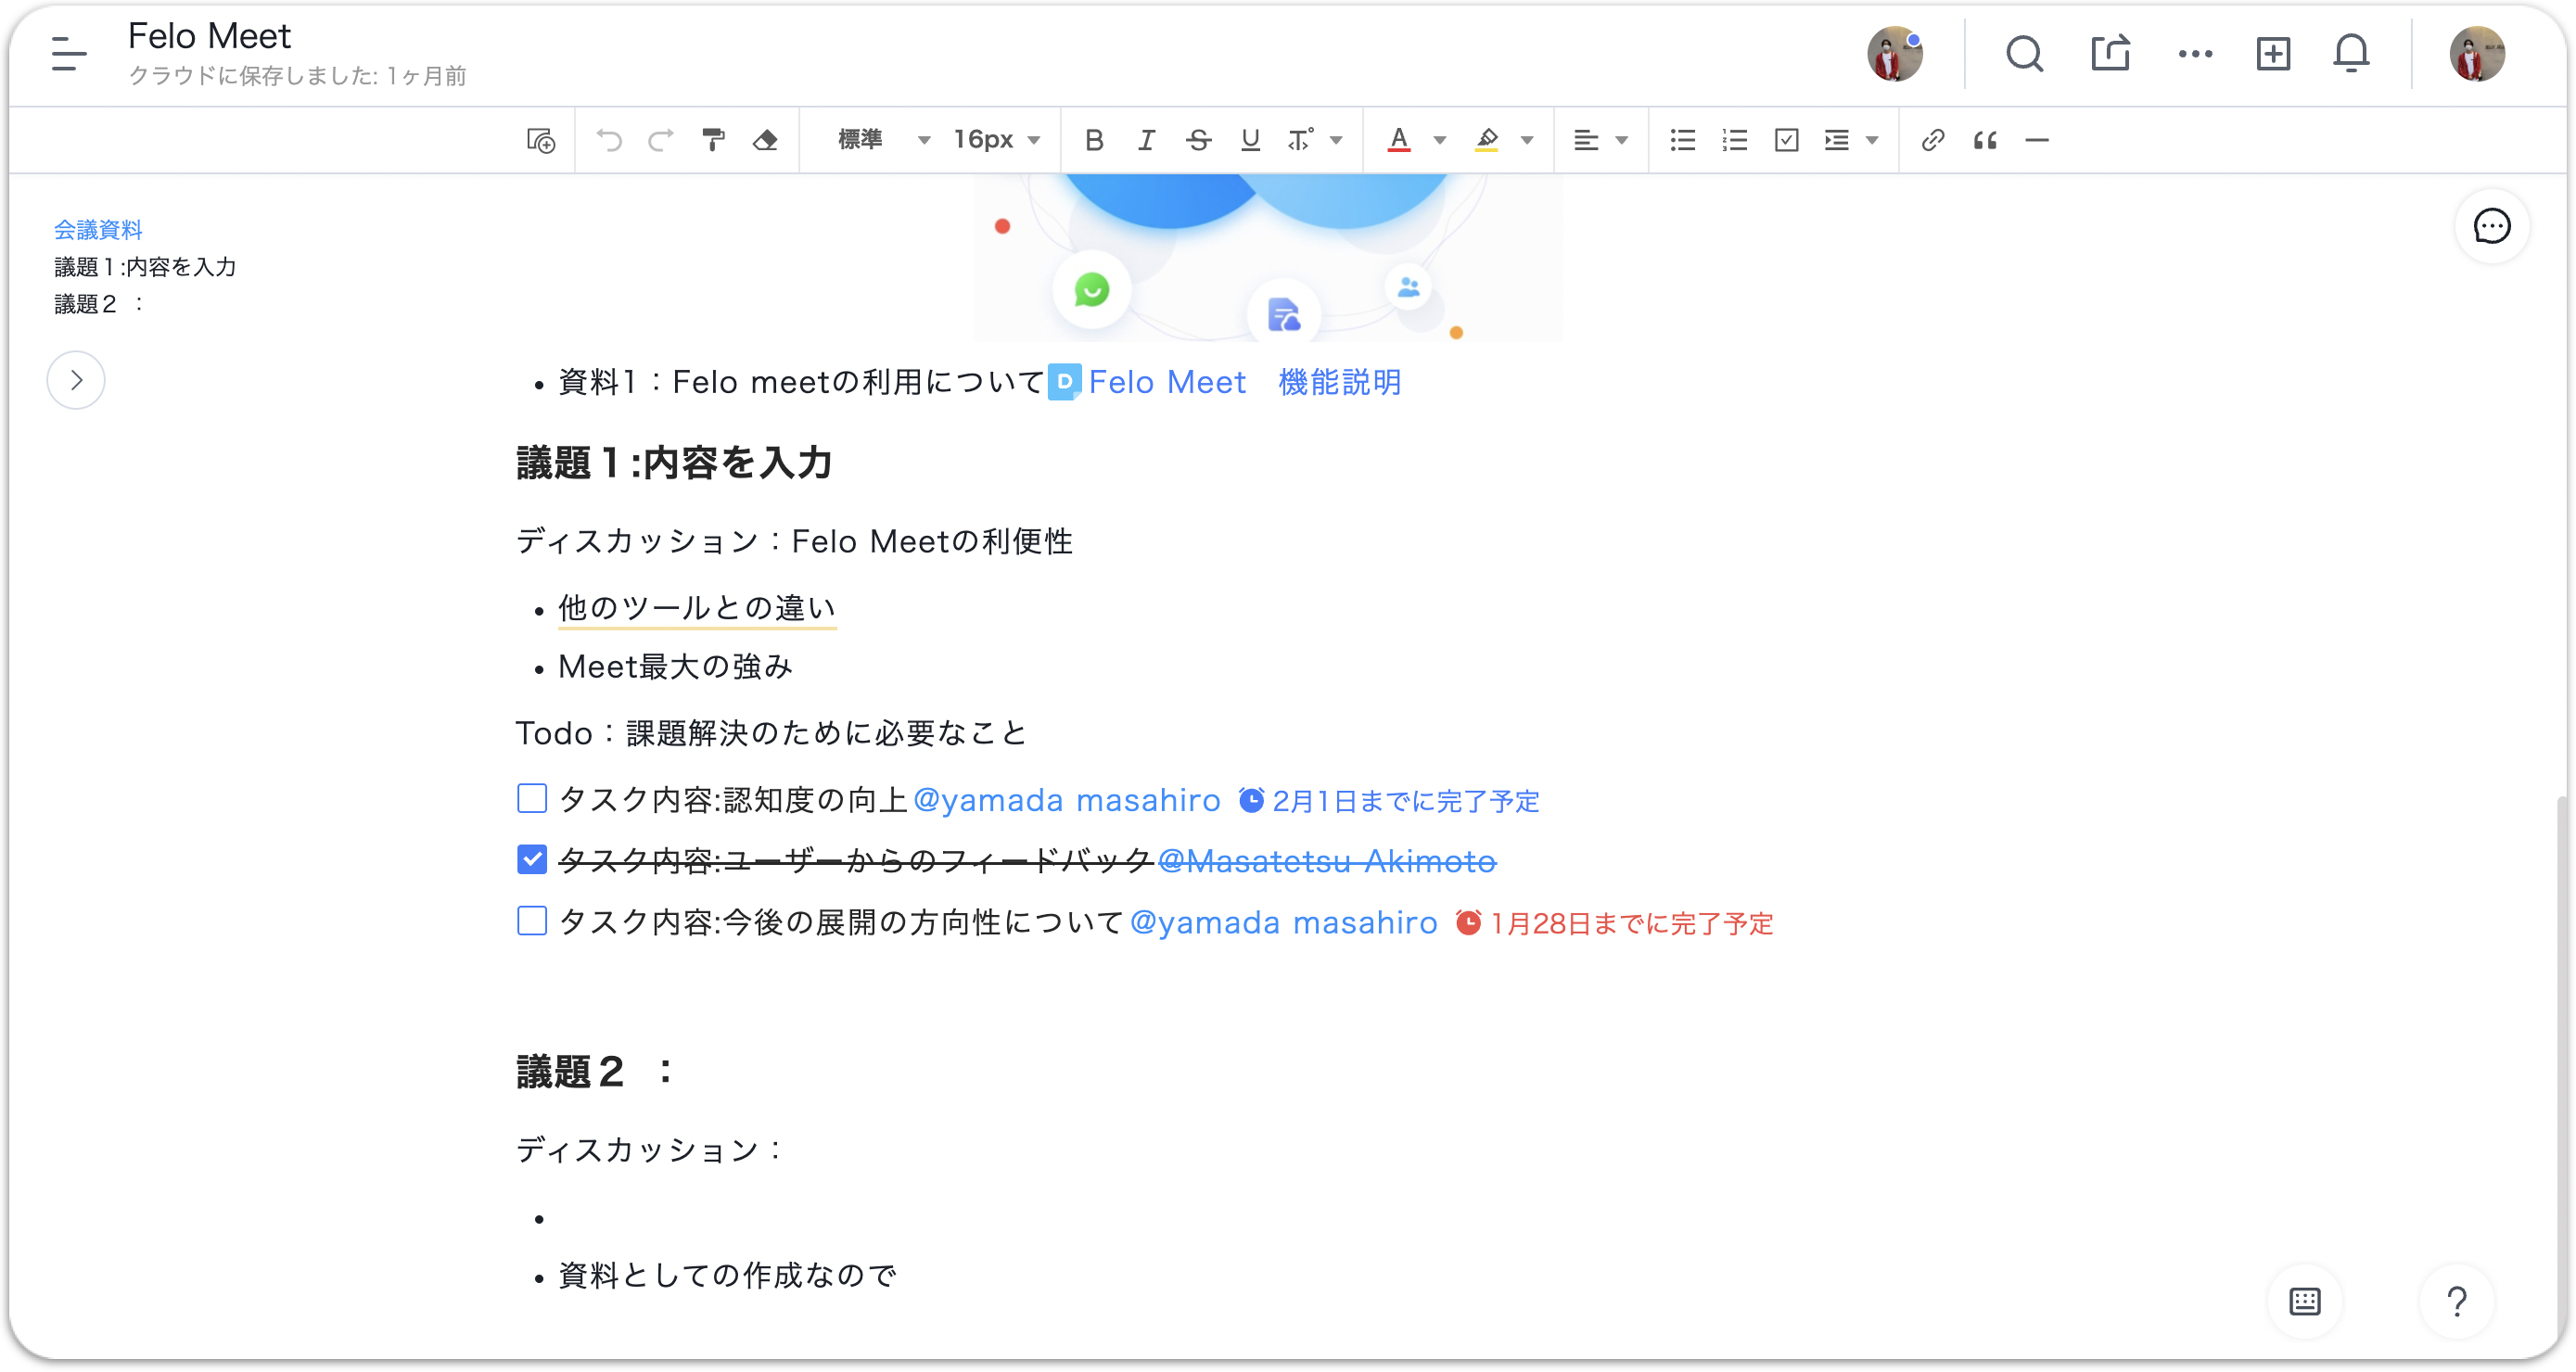Select 会議資料 in the outline sidebar
Image resolution: width=2576 pixels, height=1372 pixels.
coord(98,230)
